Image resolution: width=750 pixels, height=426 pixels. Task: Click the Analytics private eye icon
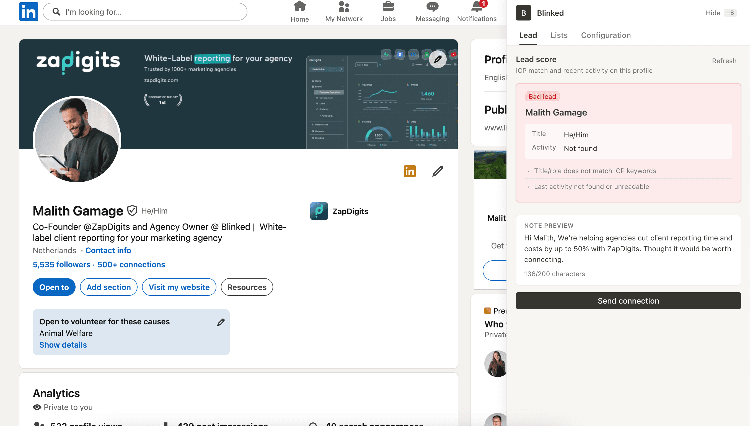[x=37, y=407]
